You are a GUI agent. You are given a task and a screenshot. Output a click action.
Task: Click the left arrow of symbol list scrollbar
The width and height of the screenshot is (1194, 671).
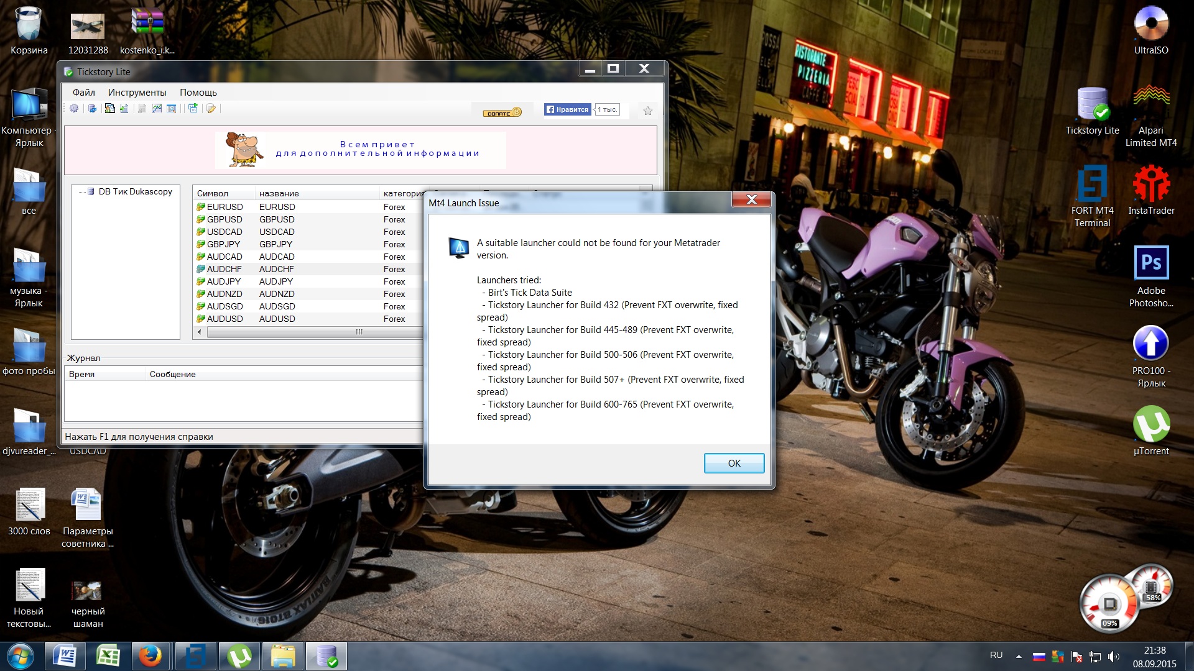(200, 332)
